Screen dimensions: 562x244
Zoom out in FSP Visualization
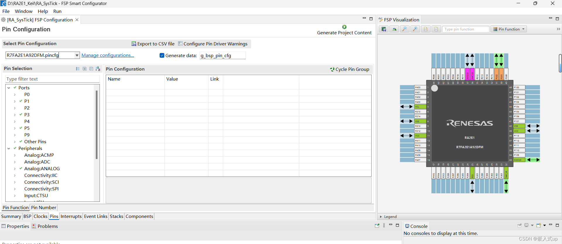point(405,29)
